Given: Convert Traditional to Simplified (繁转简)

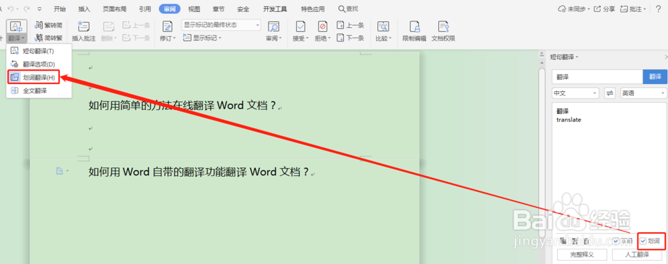Looking at the screenshot, I should coord(49,25).
